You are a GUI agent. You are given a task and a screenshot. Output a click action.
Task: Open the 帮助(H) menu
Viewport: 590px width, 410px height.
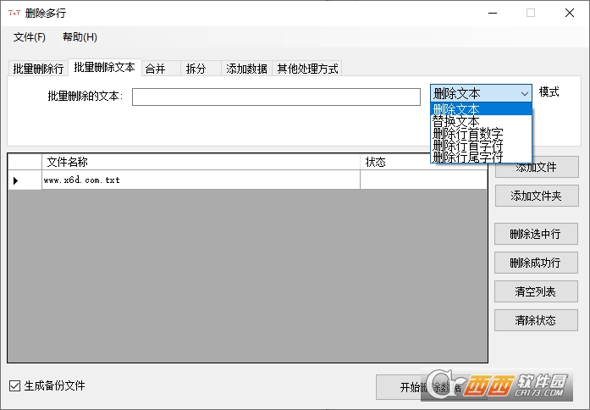(80, 37)
